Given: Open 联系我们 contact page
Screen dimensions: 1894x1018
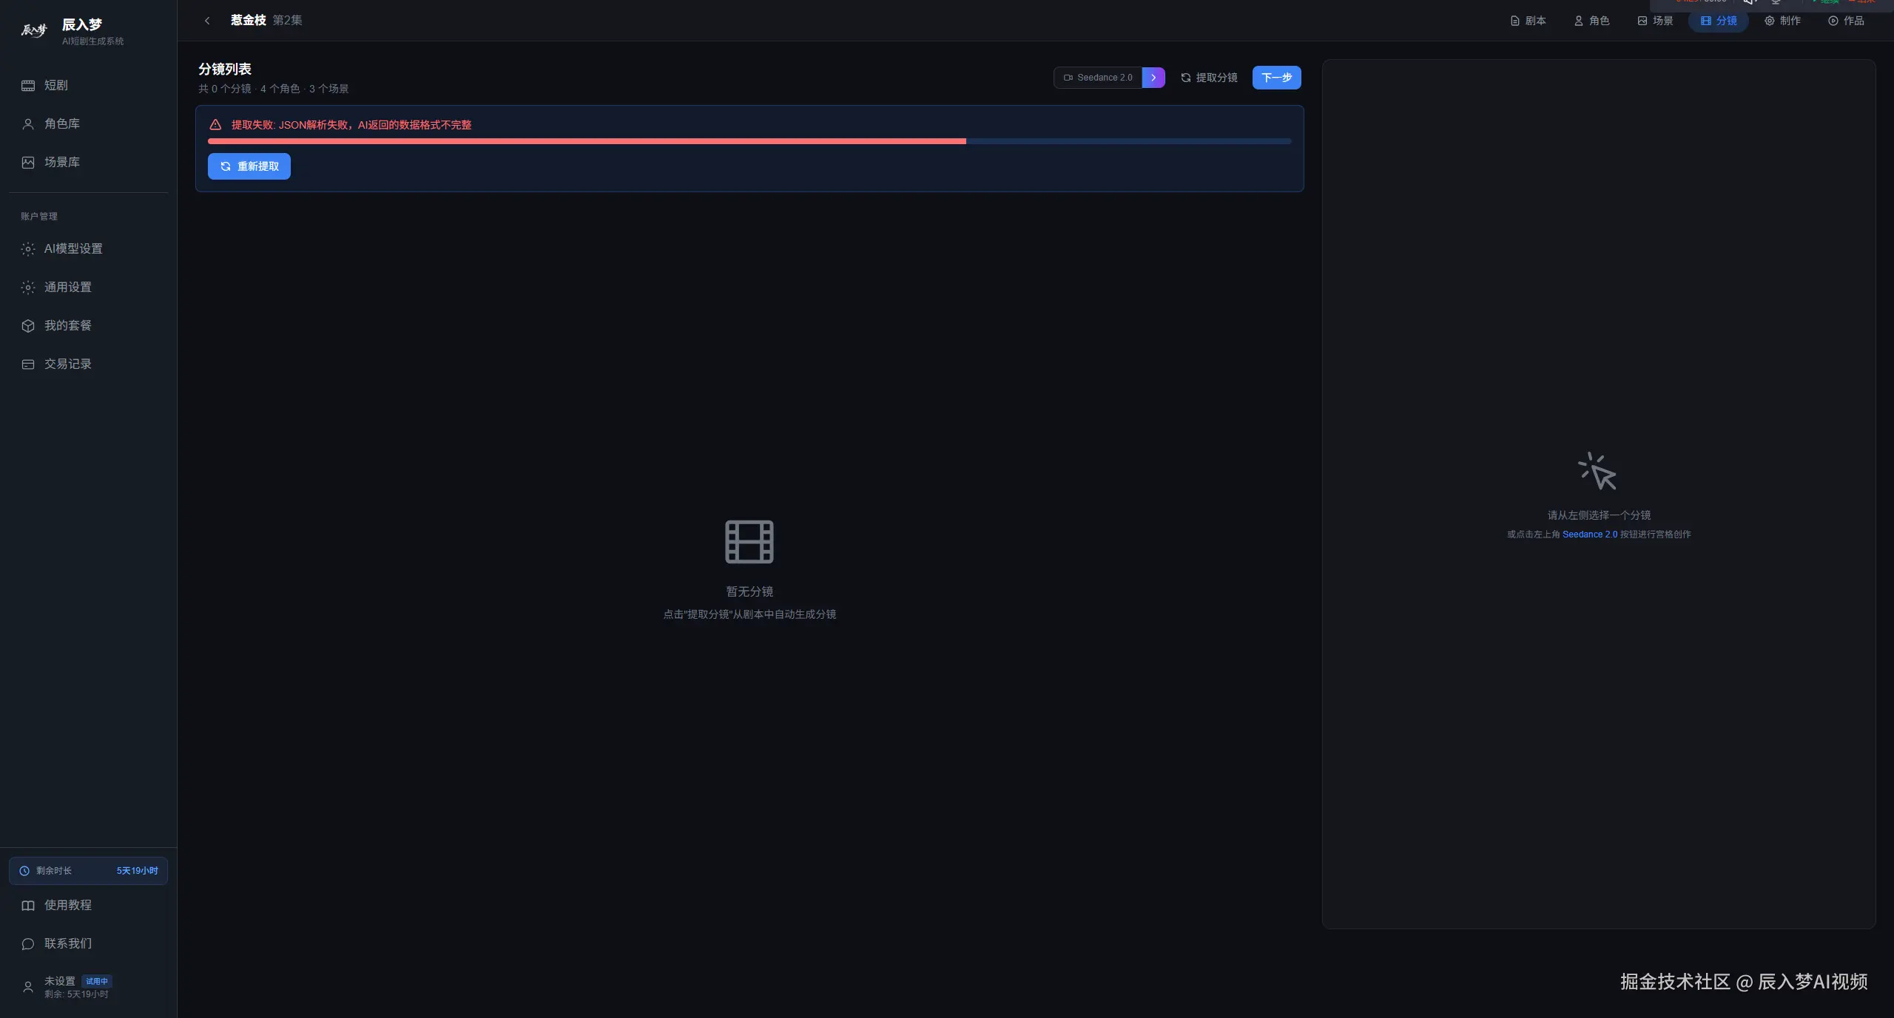Looking at the screenshot, I should pos(67,943).
